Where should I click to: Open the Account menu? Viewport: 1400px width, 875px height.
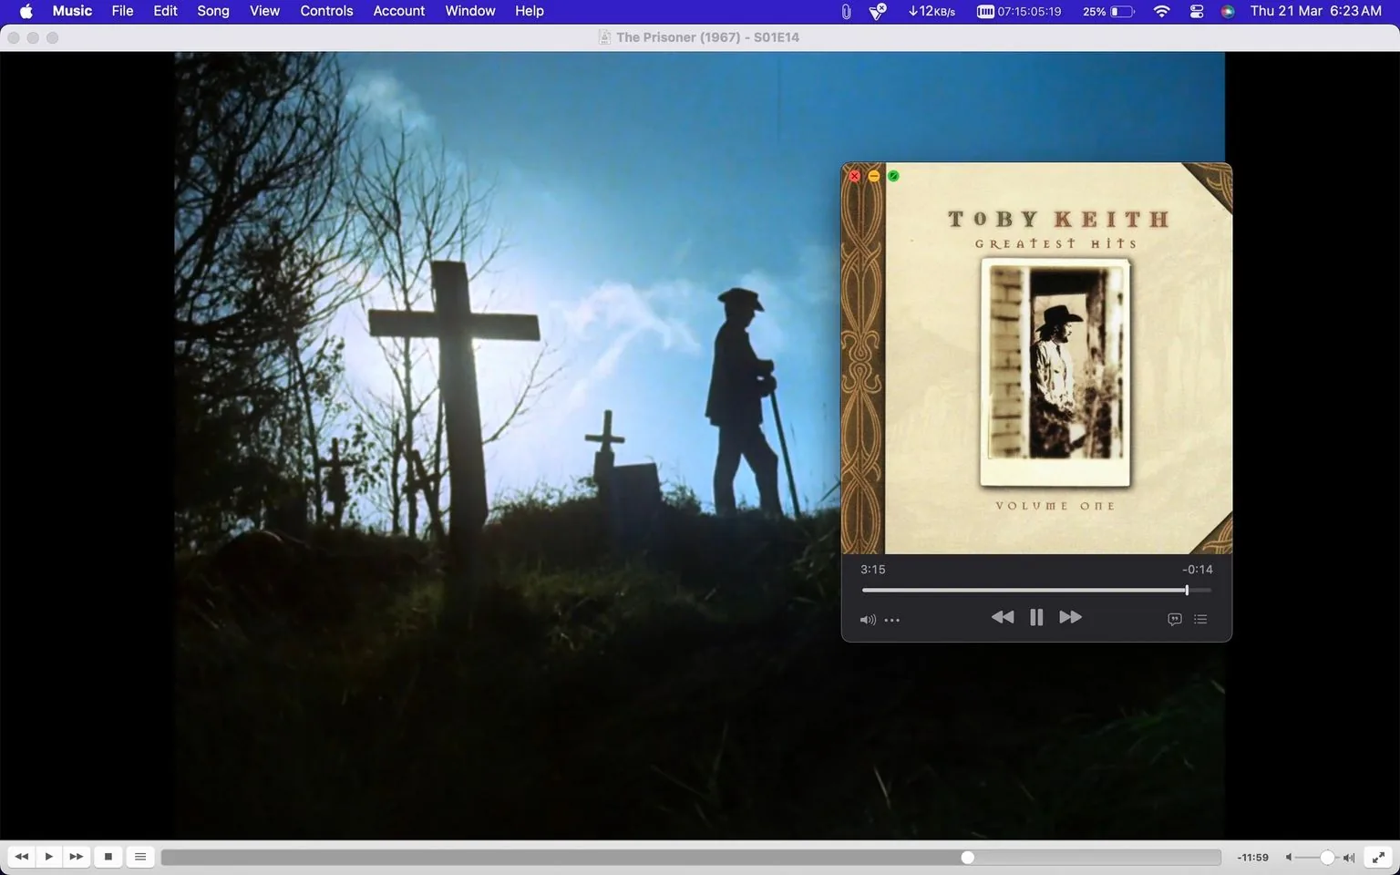[398, 11]
